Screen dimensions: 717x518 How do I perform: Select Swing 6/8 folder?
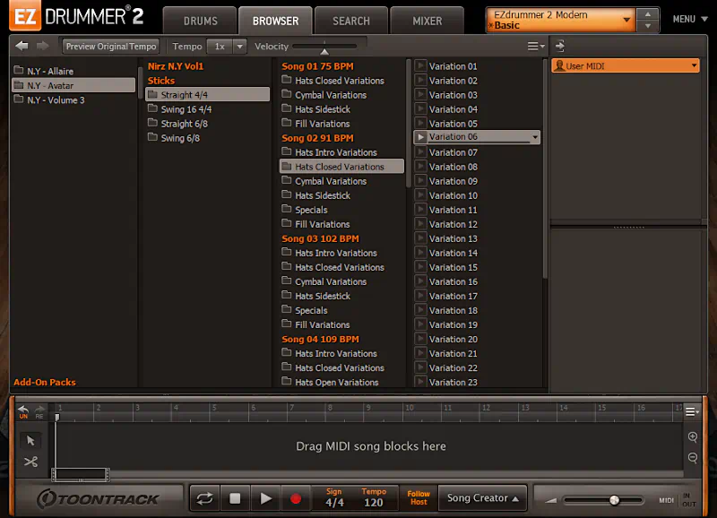click(x=174, y=138)
